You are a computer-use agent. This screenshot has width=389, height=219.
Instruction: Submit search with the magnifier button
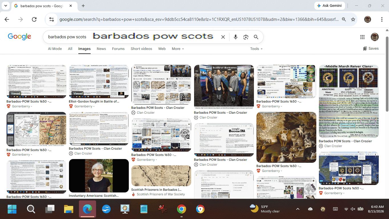(x=256, y=37)
